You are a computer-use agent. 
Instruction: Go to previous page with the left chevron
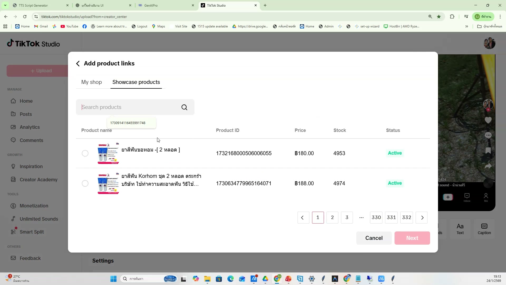point(303,217)
